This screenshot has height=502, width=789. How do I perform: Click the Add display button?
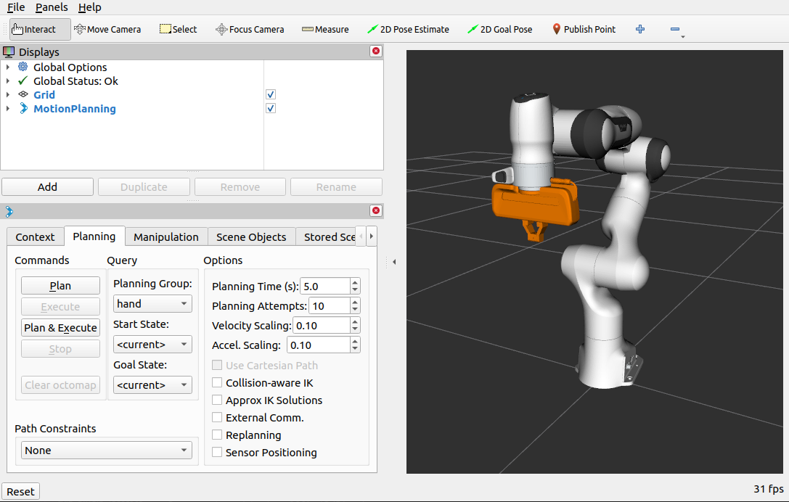point(47,187)
